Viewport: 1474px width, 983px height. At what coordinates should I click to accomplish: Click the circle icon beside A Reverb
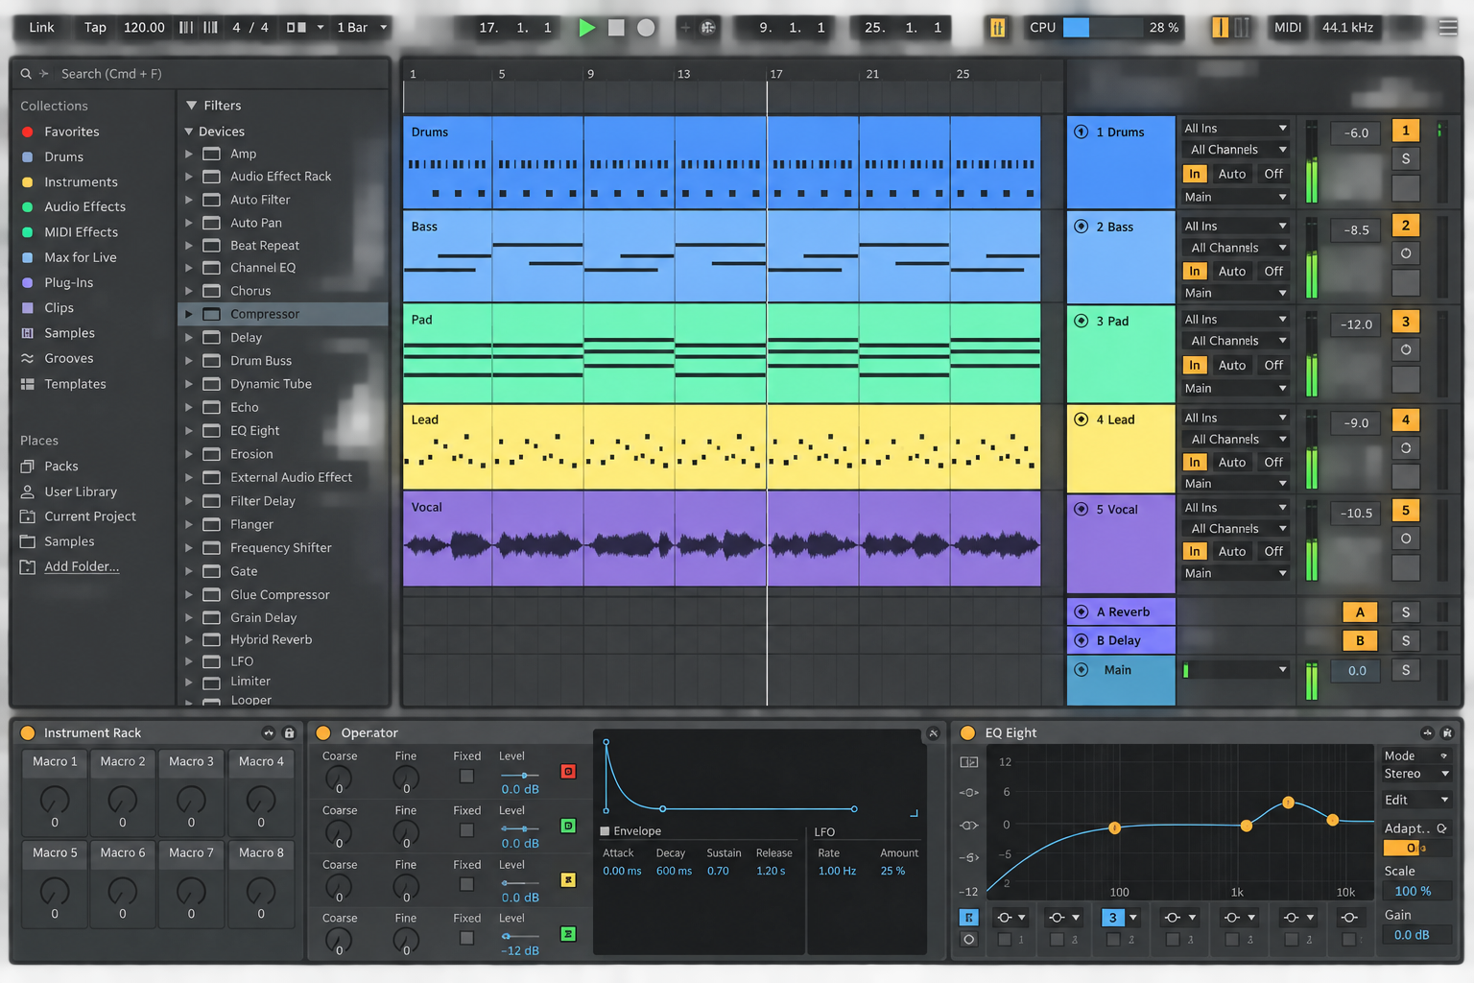[x=1082, y=612]
